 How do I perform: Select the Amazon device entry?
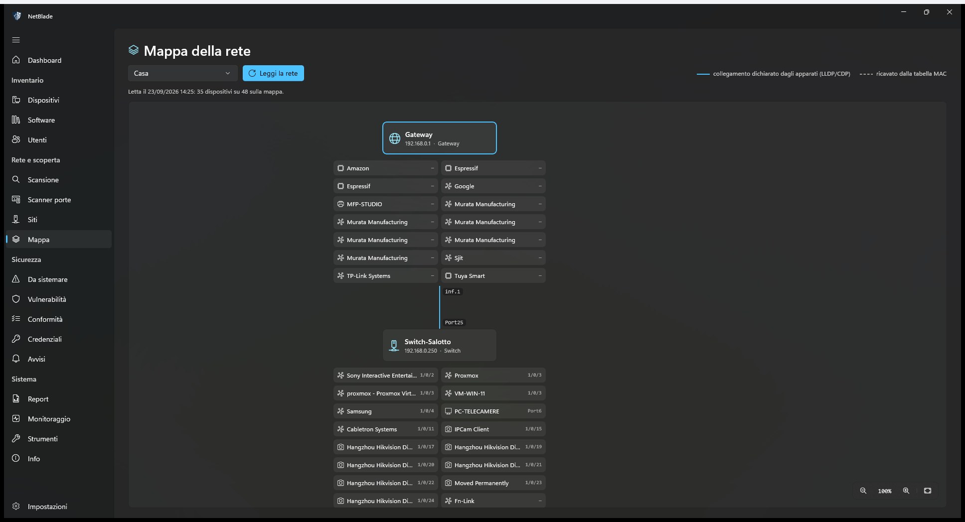pos(386,168)
